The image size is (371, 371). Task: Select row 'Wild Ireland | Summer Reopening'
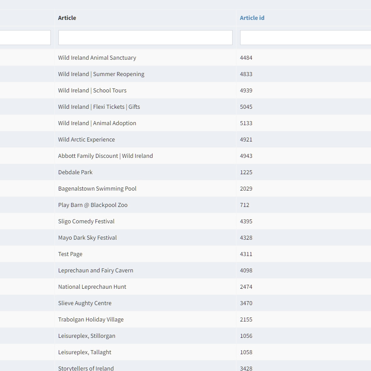point(186,74)
